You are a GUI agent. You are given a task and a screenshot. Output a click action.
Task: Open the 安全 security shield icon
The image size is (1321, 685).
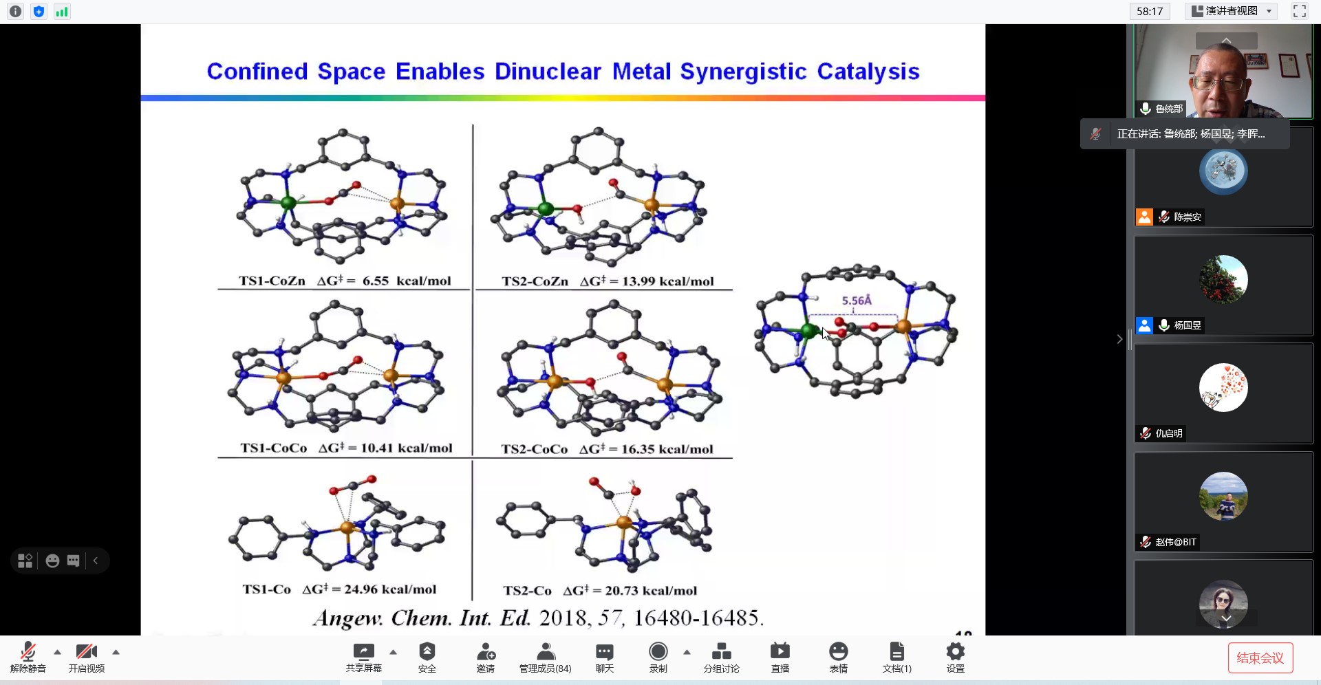(427, 657)
